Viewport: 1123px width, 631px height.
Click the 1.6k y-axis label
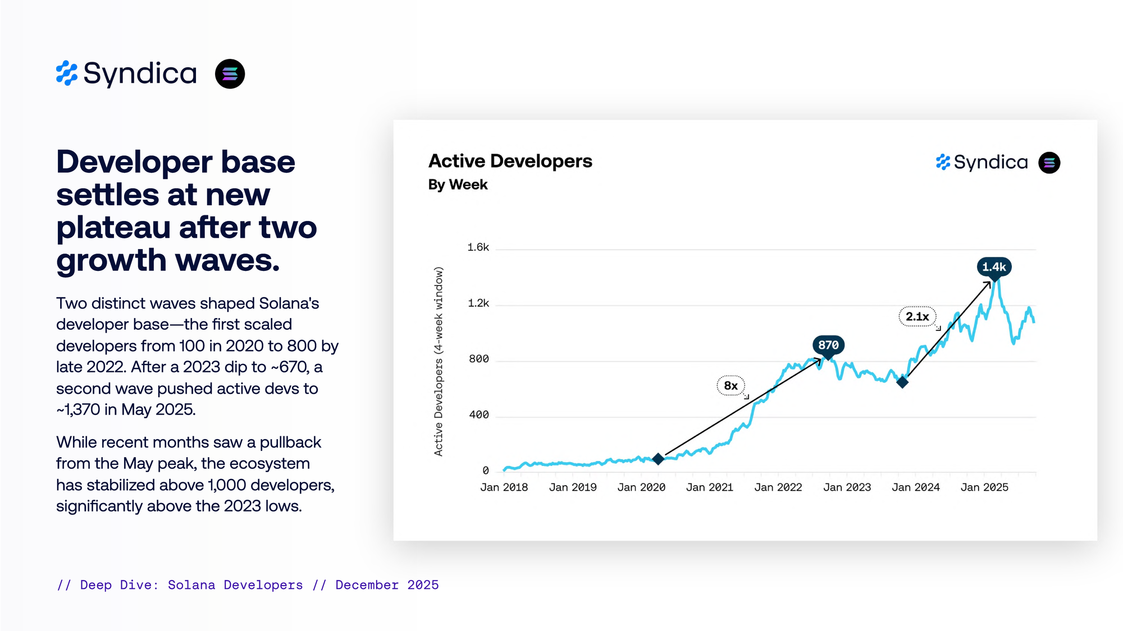pyautogui.click(x=478, y=247)
